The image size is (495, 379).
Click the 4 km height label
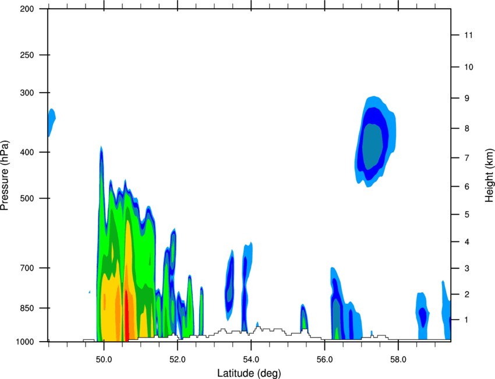[x=467, y=242]
